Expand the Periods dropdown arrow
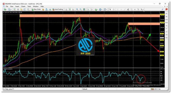The width and height of the screenshot is (171, 93). point(102,9)
